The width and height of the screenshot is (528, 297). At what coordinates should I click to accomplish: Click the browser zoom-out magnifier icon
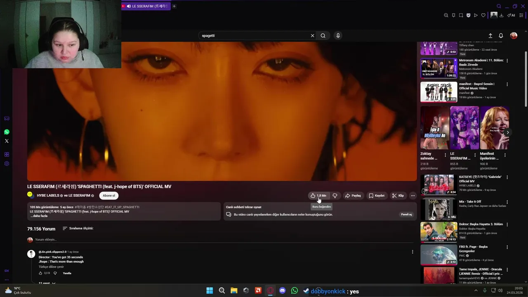[x=446, y=15]
